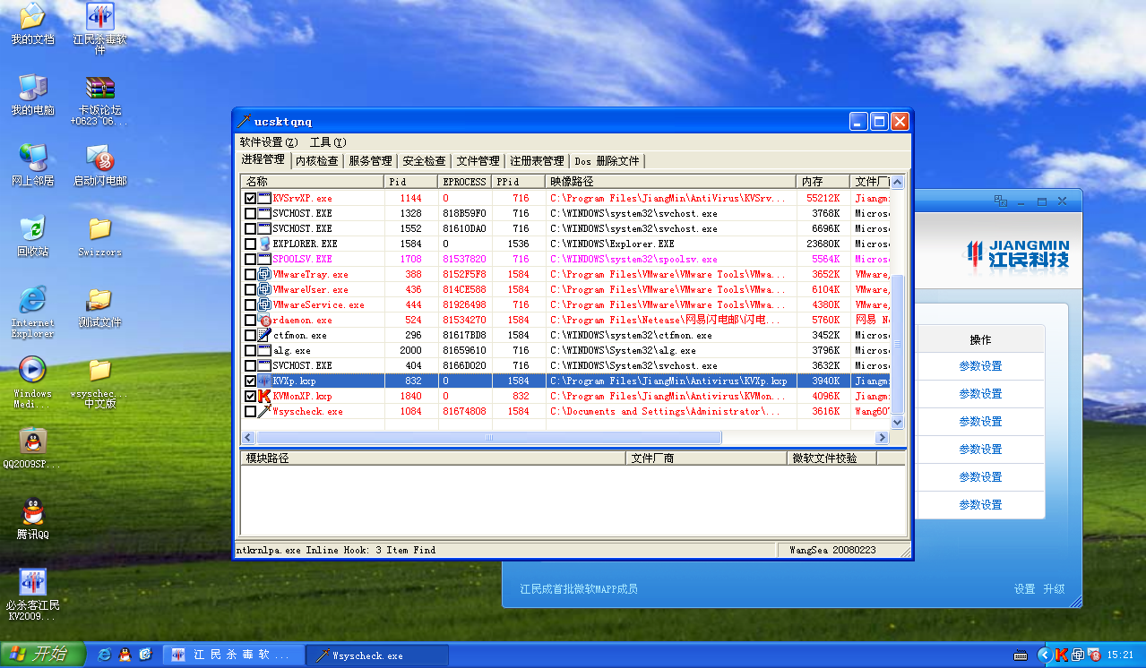Switch to 注册表管理 tab
This screenshot has height=668, width=1146.
click(538, 161)
